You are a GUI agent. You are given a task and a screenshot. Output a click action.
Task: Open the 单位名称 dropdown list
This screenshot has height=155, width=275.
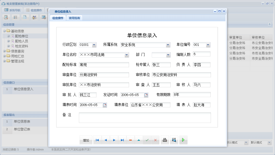point(126,54)
